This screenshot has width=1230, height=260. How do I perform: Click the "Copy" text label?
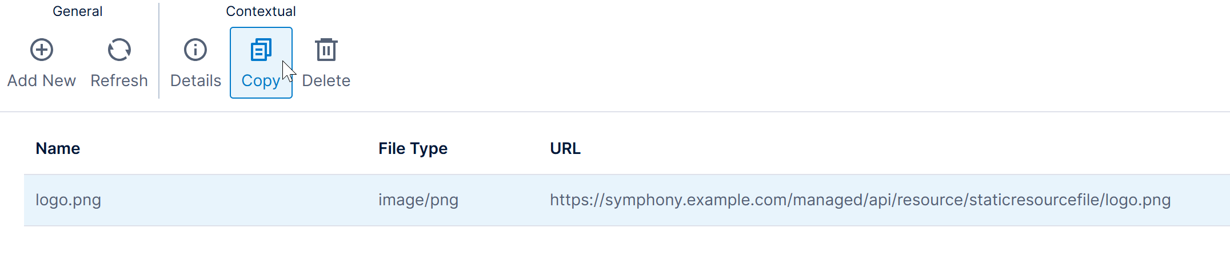(x=261, y=81)
